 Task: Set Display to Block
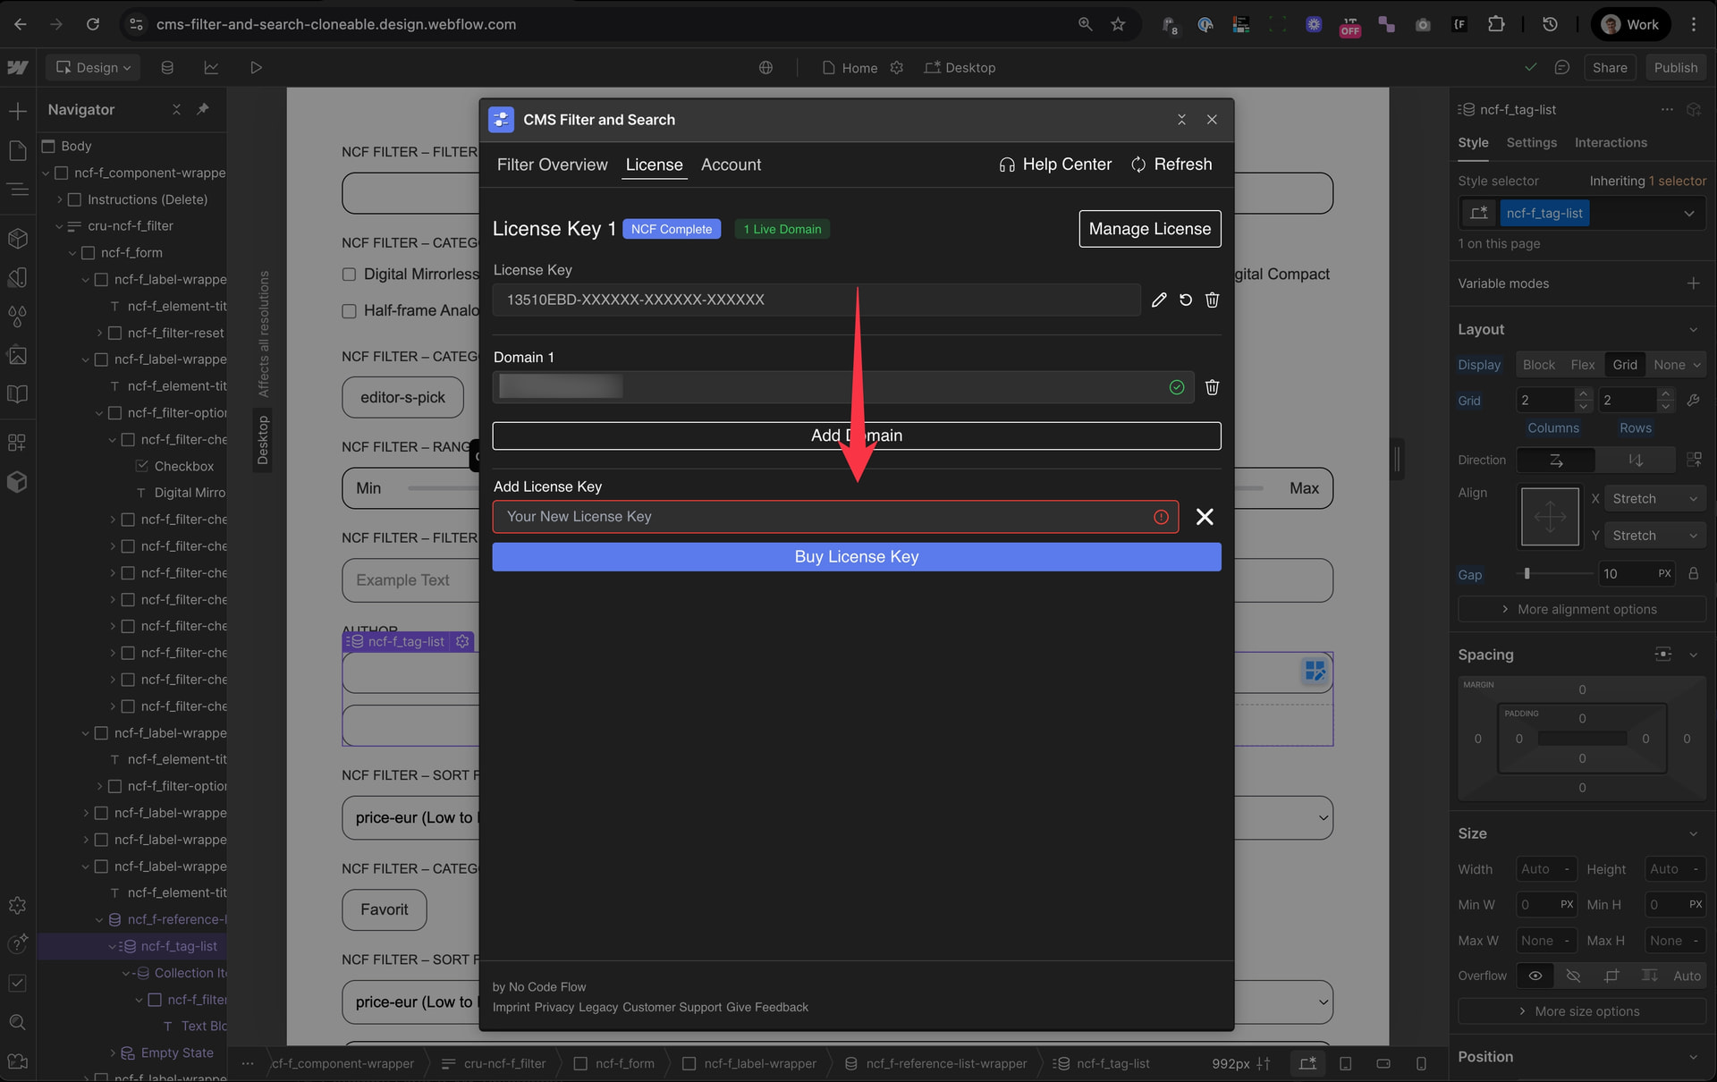(x=1538, y=365)
